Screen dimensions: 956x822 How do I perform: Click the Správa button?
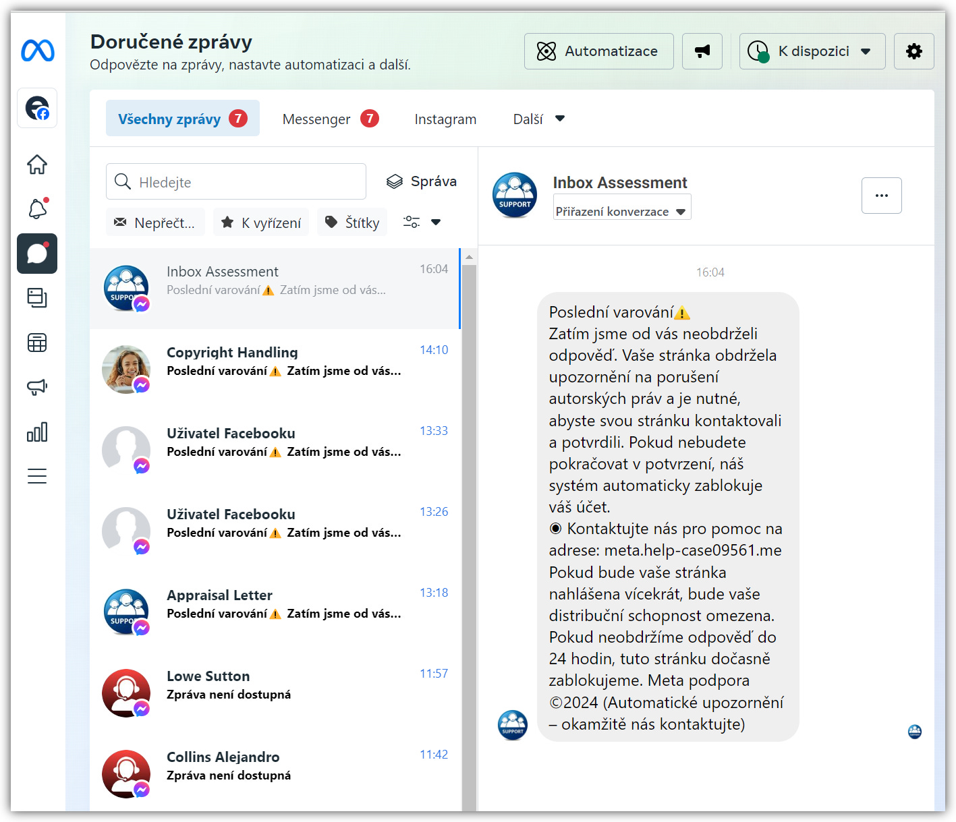coord(422,181)
